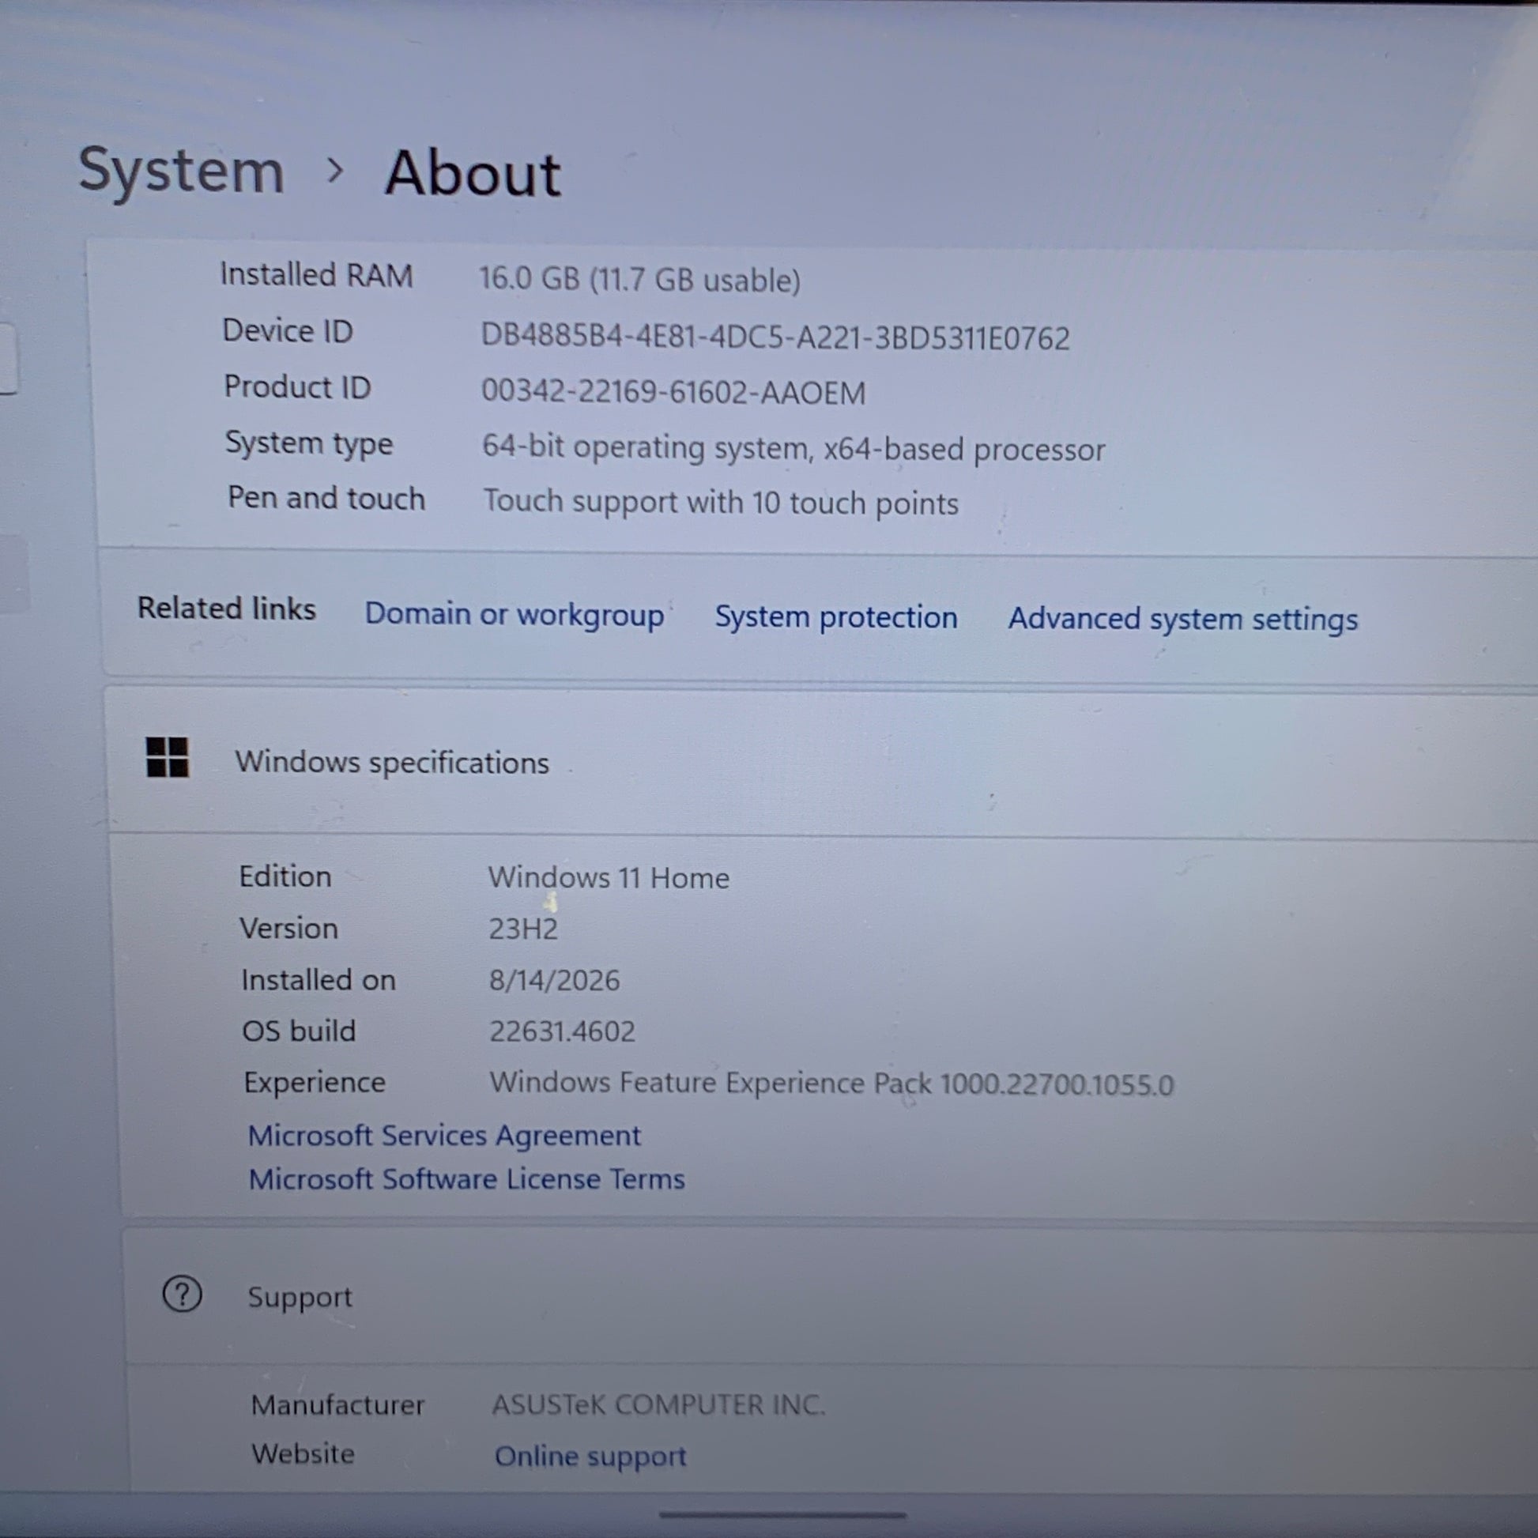Click the OS build label
This screenshot has height=1538, width=1538.
click(x=299, y=1031)
